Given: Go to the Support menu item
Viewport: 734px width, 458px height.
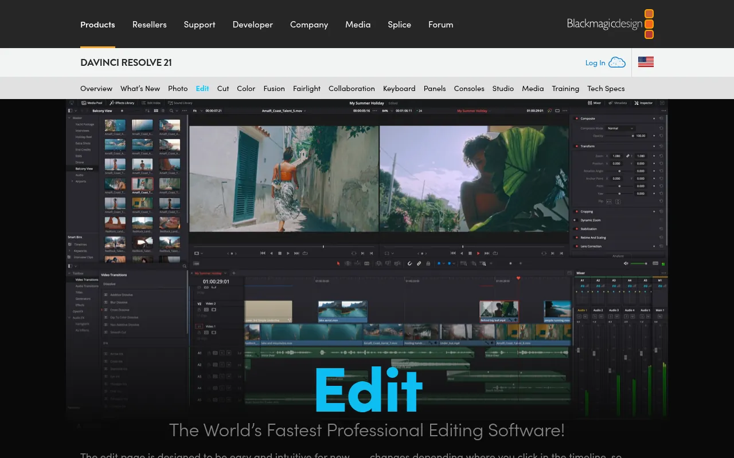Looking at the screenshot, I should (x=200, y=25).
